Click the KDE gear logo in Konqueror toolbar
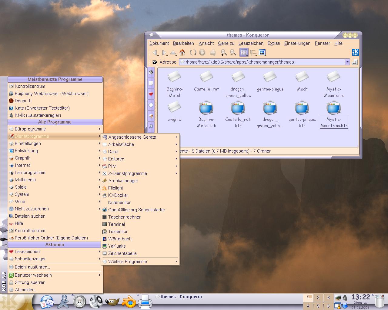 [x=355, y=52]
